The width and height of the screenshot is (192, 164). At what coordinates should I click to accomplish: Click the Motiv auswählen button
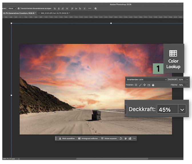(x=67, y=138)
